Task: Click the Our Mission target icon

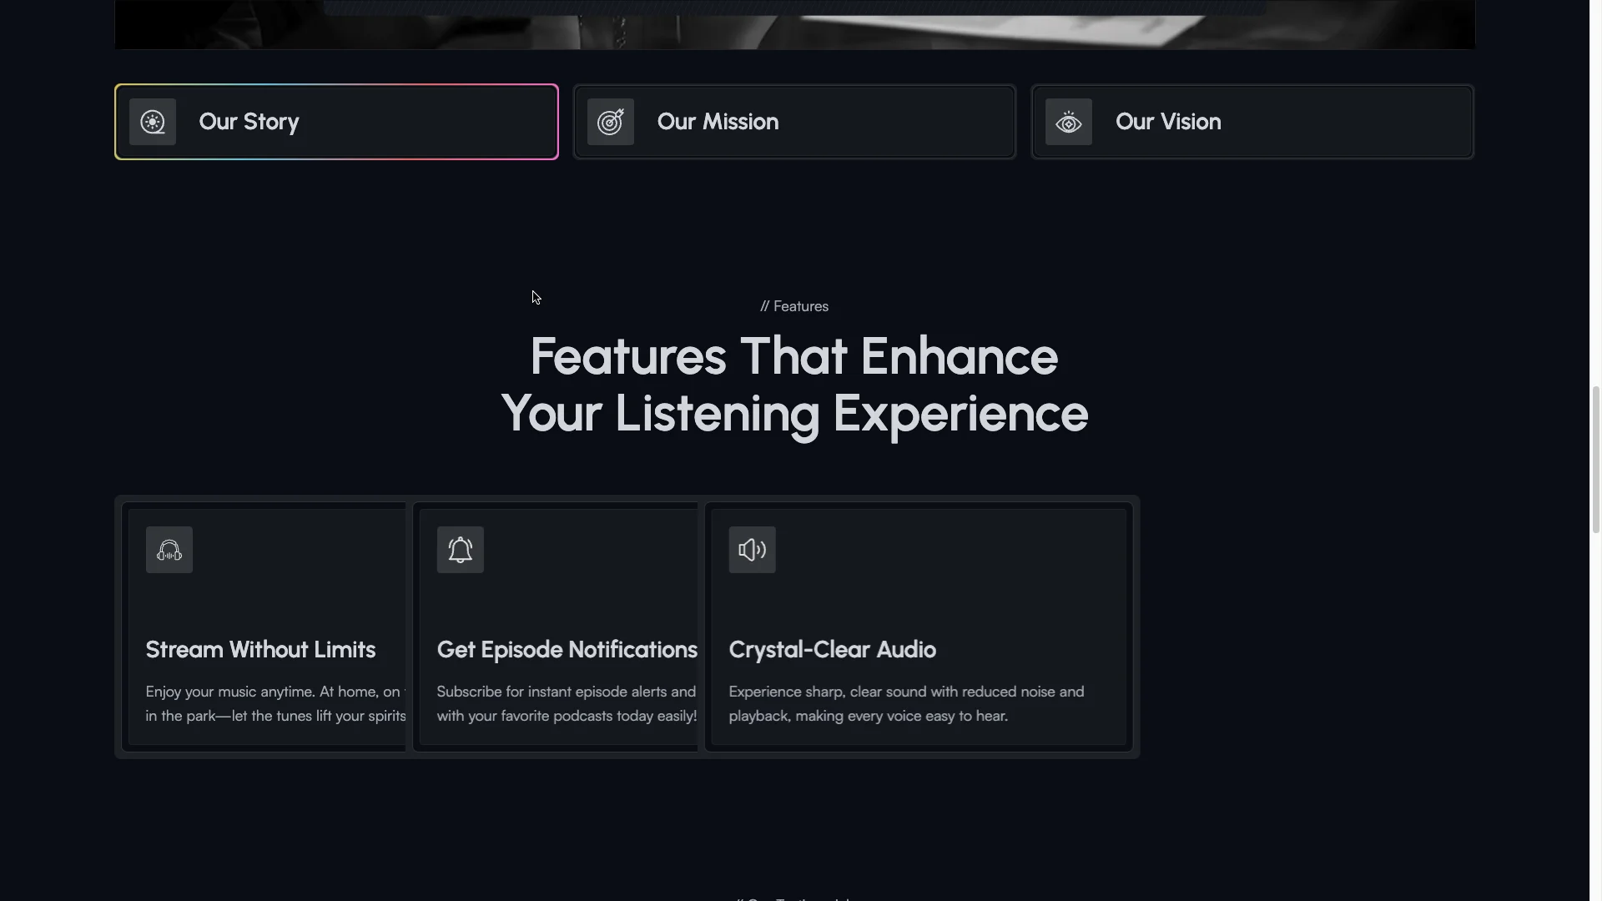Action: click(x=611, y=122)
